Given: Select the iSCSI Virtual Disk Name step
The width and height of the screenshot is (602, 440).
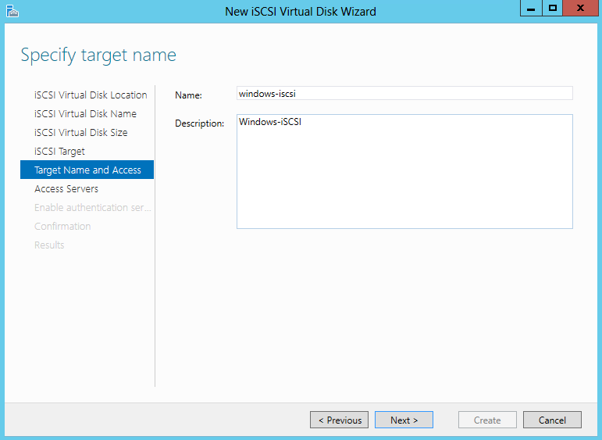Looking at the screenshot, I should point(85,114).
